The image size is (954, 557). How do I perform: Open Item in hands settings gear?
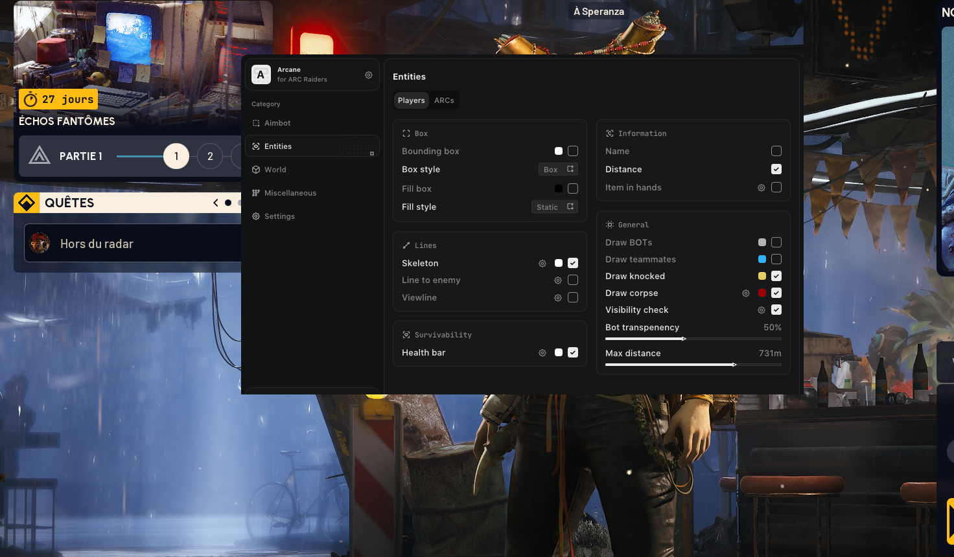pyautogui.click(x=762, y=188)
